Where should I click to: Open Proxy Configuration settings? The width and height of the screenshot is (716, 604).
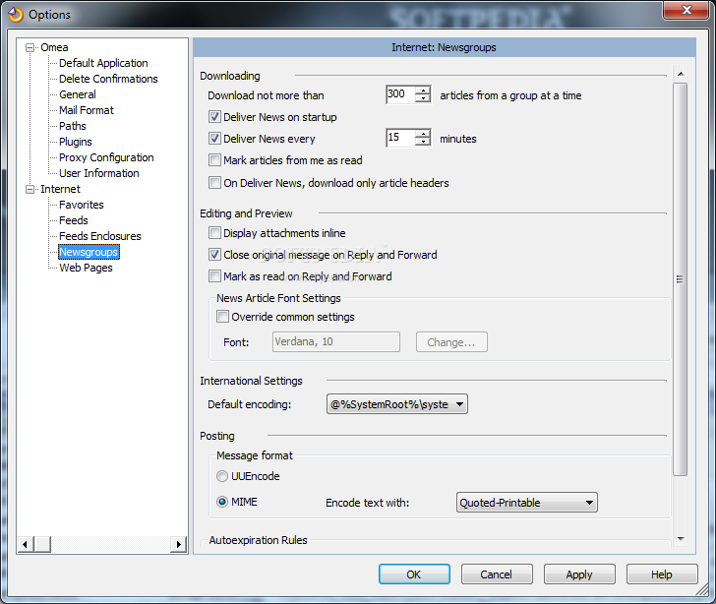106,157
